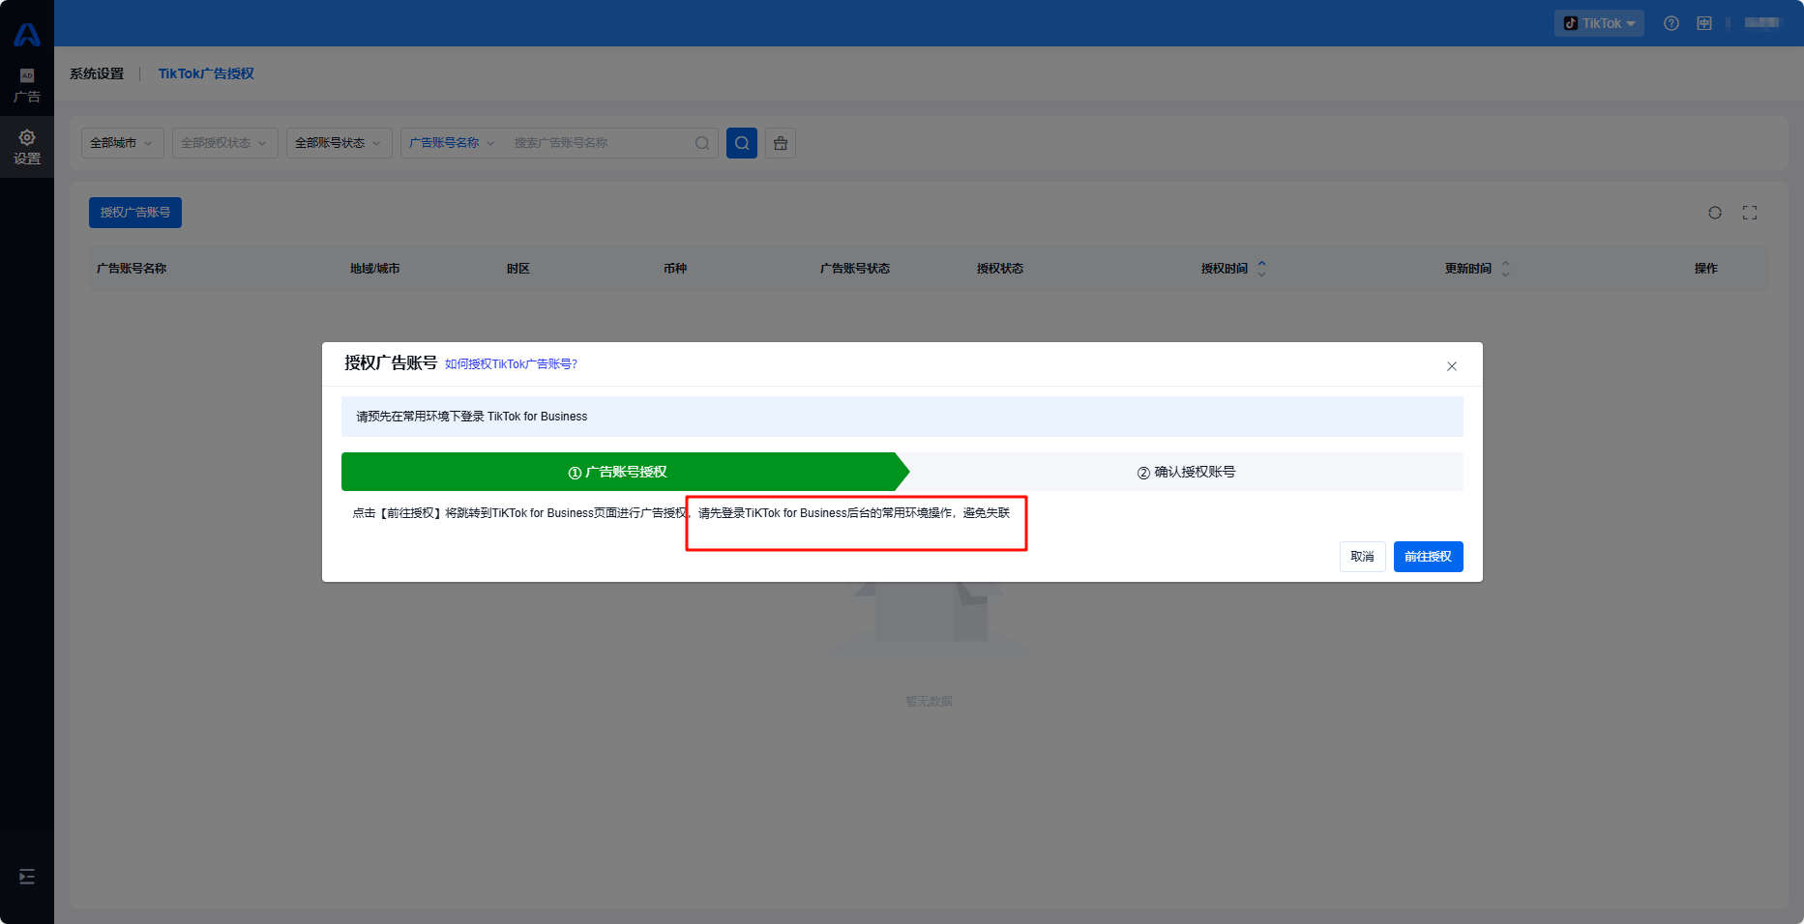1804x924 pixels.
Task: Click the 币种 column header
Action: [675, 269]
